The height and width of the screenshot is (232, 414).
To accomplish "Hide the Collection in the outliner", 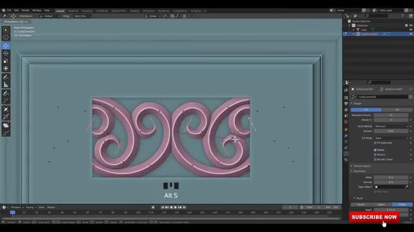I will [411, 26].
